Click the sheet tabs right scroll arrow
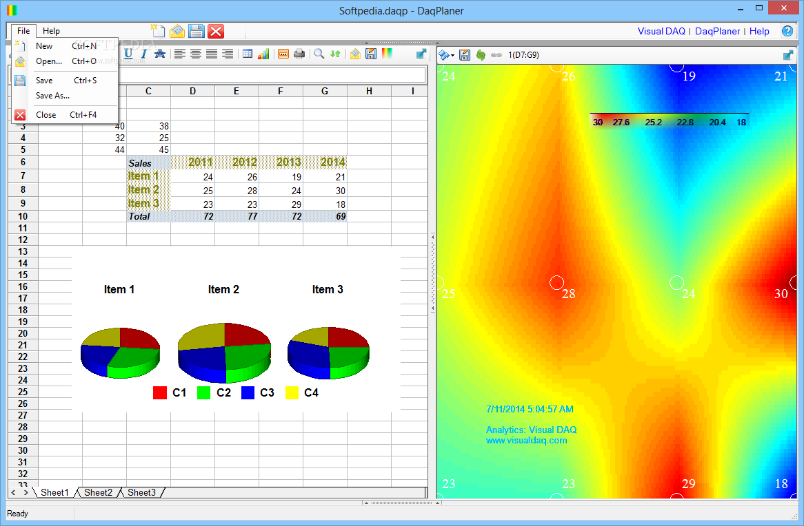Viewport: 804px width, 526px height. 26,492
